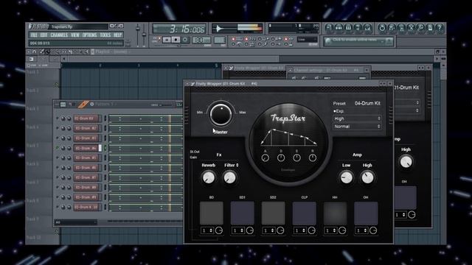Click the step sequencer graph editor icon
The width and height of the screenshot is (472, 265).
63,105
